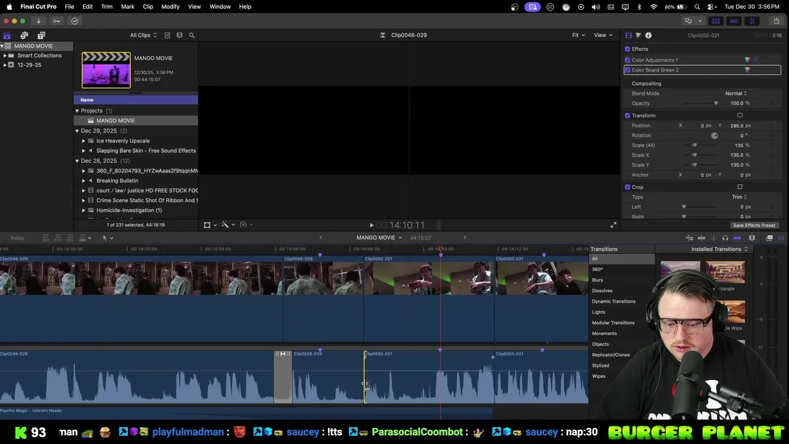
Task: Open Blend Mode Normal dropdown
Action: (x=736, y=93)
